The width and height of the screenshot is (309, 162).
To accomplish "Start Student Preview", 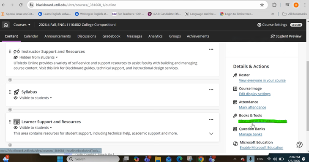I will pos(286,36).
